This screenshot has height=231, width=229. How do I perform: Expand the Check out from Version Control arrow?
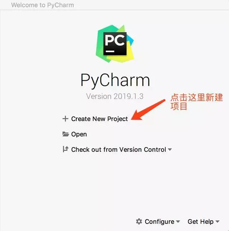(x=170, y=150)
